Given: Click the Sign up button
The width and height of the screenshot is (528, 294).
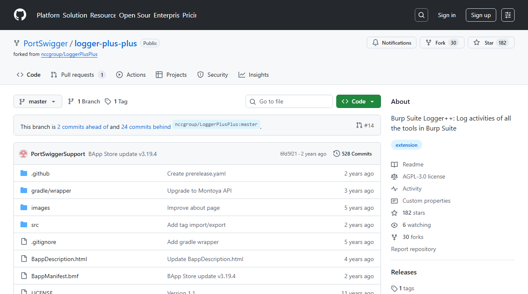Looking at the screenshot, I should [x=481, y=15].
